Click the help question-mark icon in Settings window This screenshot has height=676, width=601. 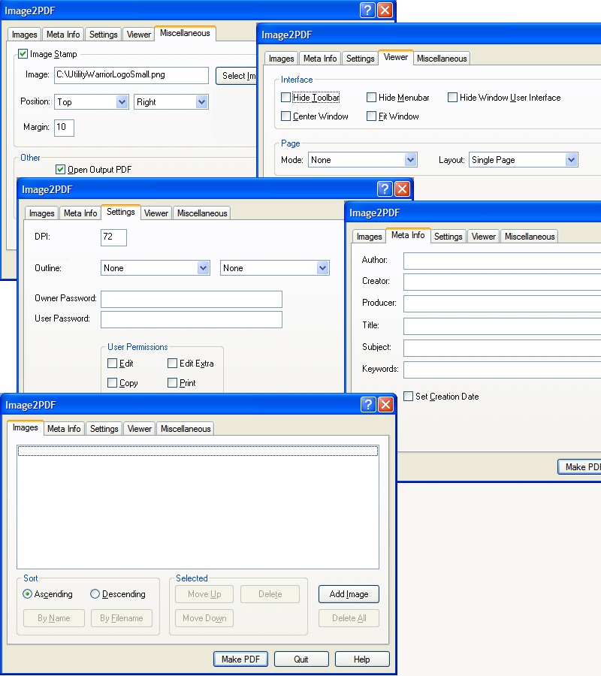point(385,189)
